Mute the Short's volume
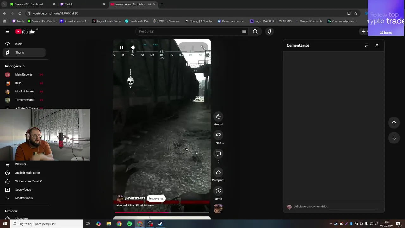The image size is (405, 228). (x=133, y=47)
